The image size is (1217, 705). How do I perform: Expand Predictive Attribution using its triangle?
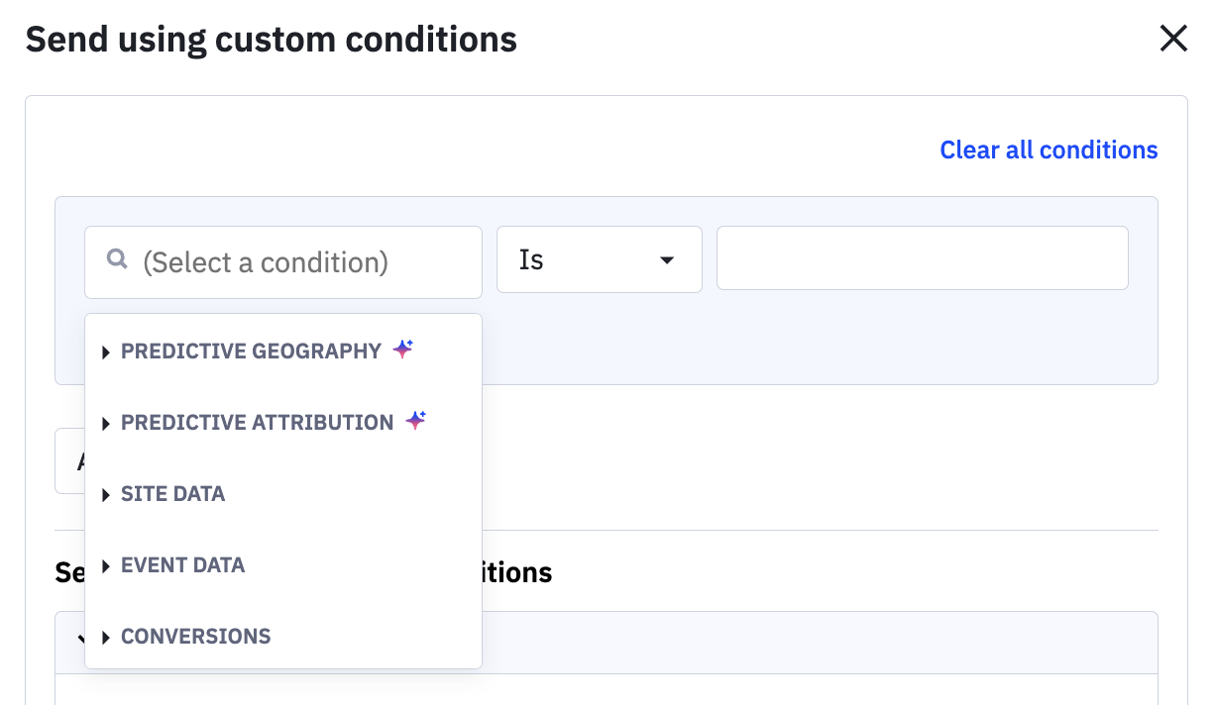pos(106,424)
